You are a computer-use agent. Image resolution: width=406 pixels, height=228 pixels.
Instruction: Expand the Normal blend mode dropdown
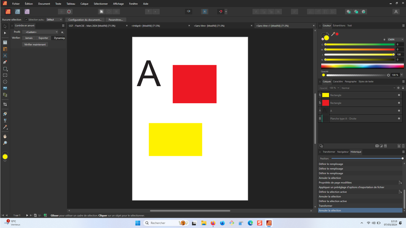(368, 88)
